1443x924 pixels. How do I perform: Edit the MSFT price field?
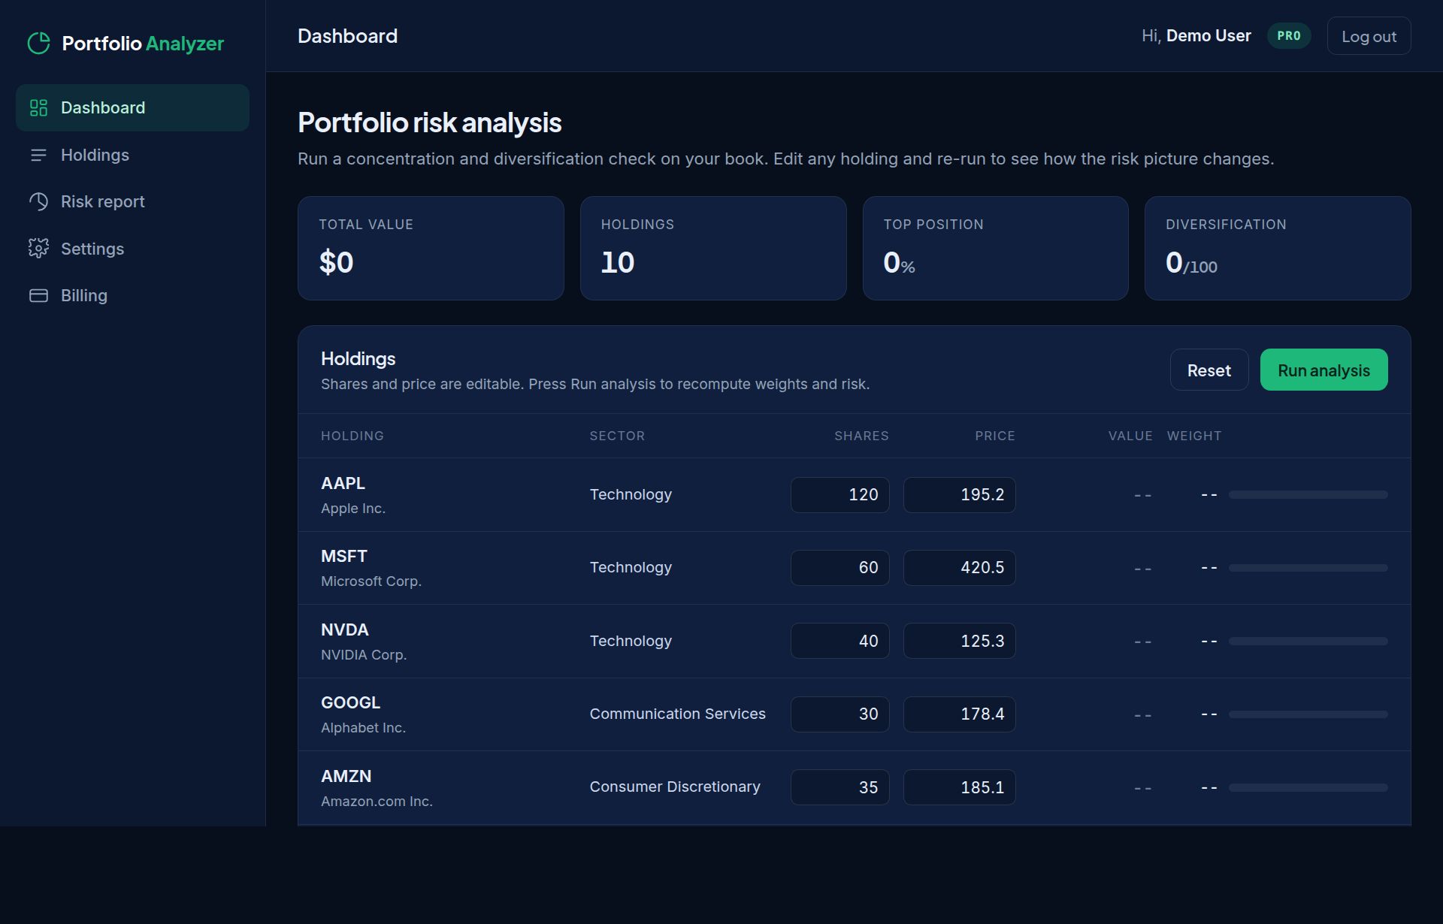pyautogui.click(x=959, y=567)
